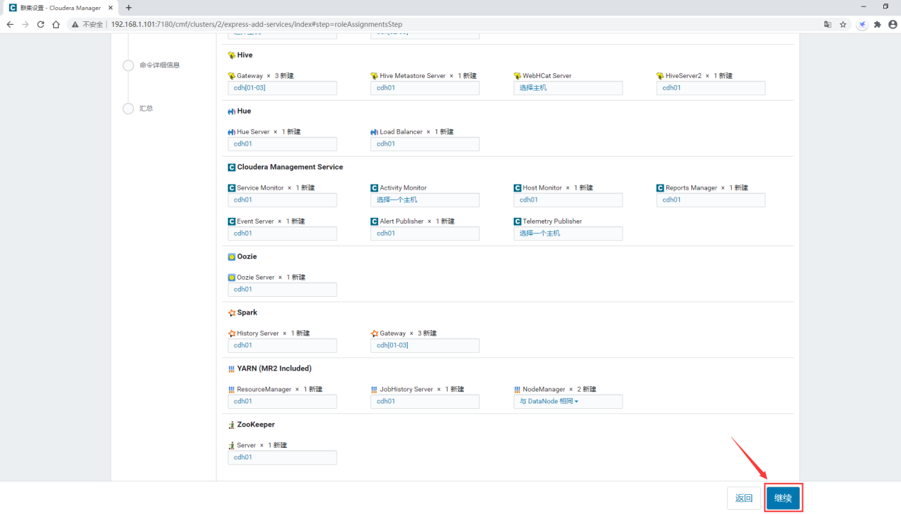Image resolution: width=901 pixels, height=514 pixels.
Task: Edit Spark History Server host field
Action: pos(282,346)
